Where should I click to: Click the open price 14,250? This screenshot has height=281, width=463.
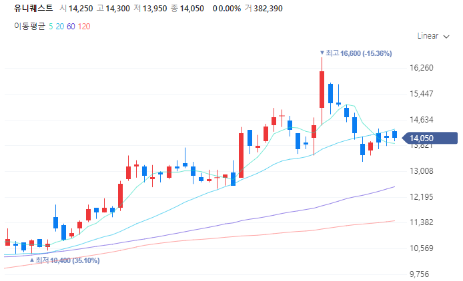click(x=81, y=9)
